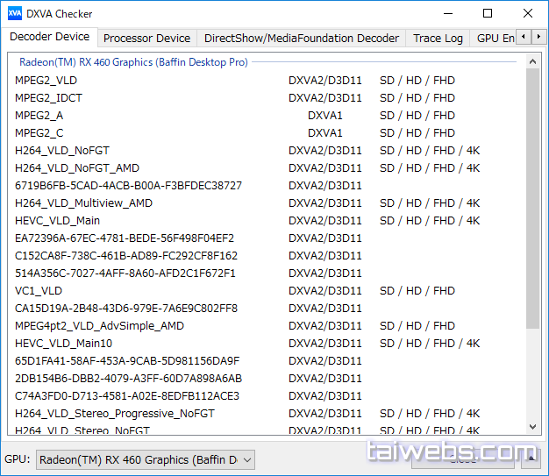Open the GPU selection dropdown
This screenshot has height=476, width=549.
pos(146,459)
